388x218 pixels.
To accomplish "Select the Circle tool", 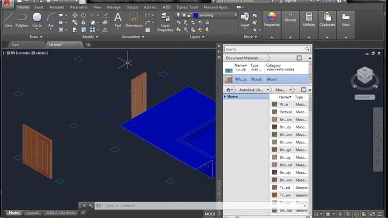I will pyautogui.click(x=37, y=20).
